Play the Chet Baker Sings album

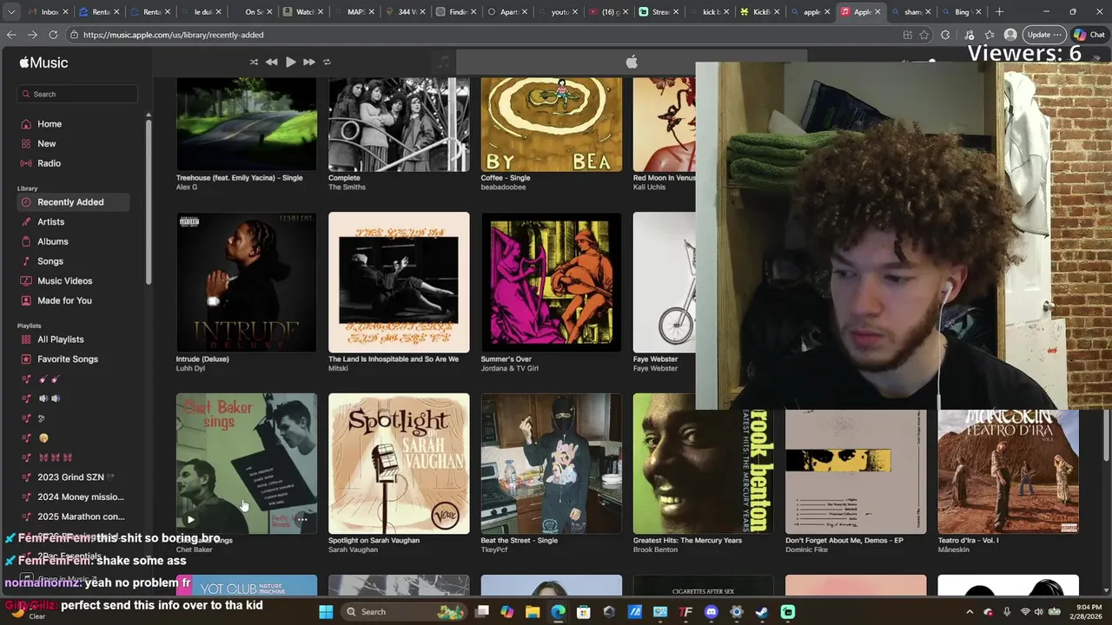click(190, 520)
